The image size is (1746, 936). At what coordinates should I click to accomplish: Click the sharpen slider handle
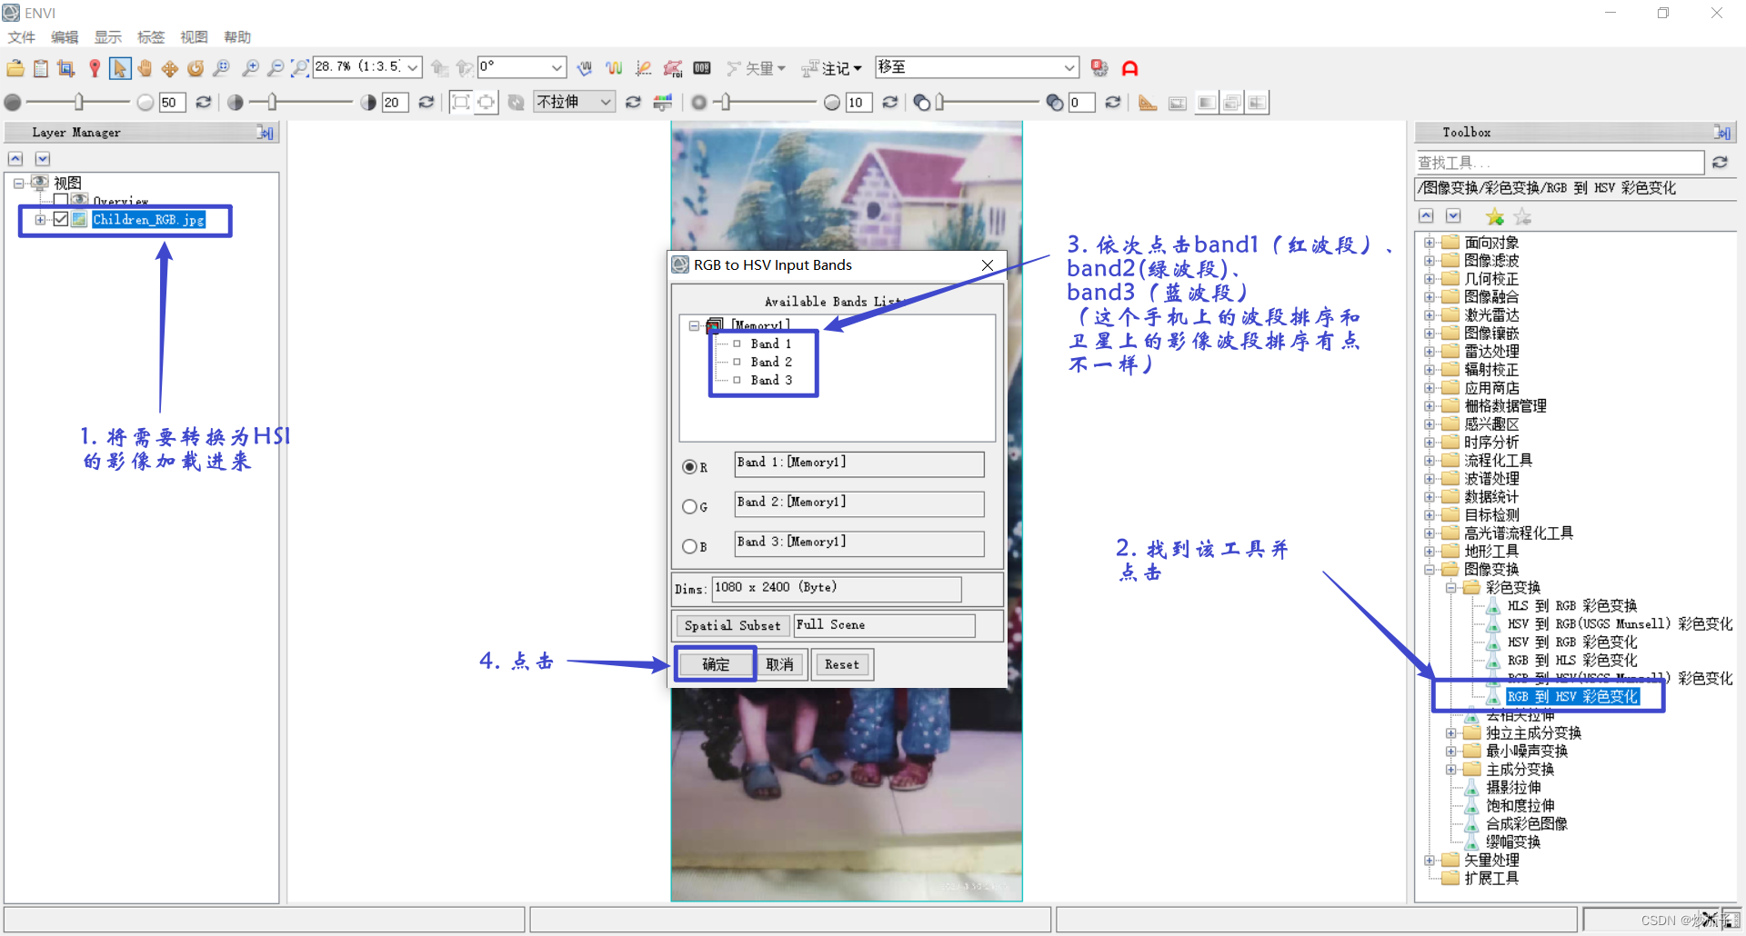pos(725,103)
